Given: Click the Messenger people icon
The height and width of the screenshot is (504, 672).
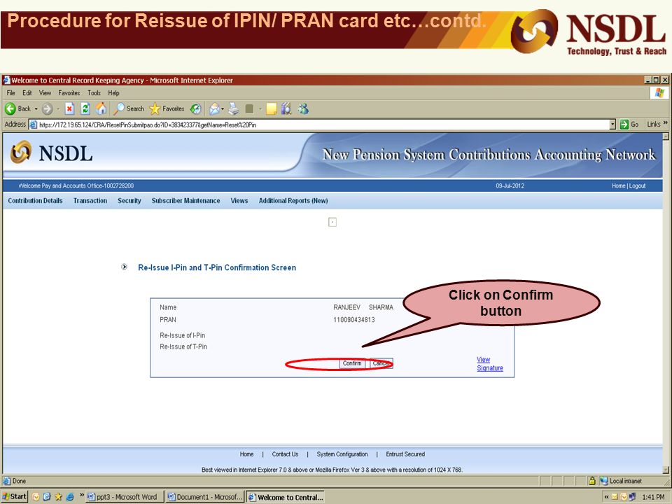Looking at the screenshot, I should [303, 109].
